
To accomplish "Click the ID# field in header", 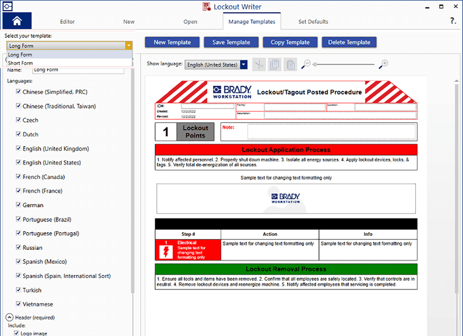I will coord(207,106).
